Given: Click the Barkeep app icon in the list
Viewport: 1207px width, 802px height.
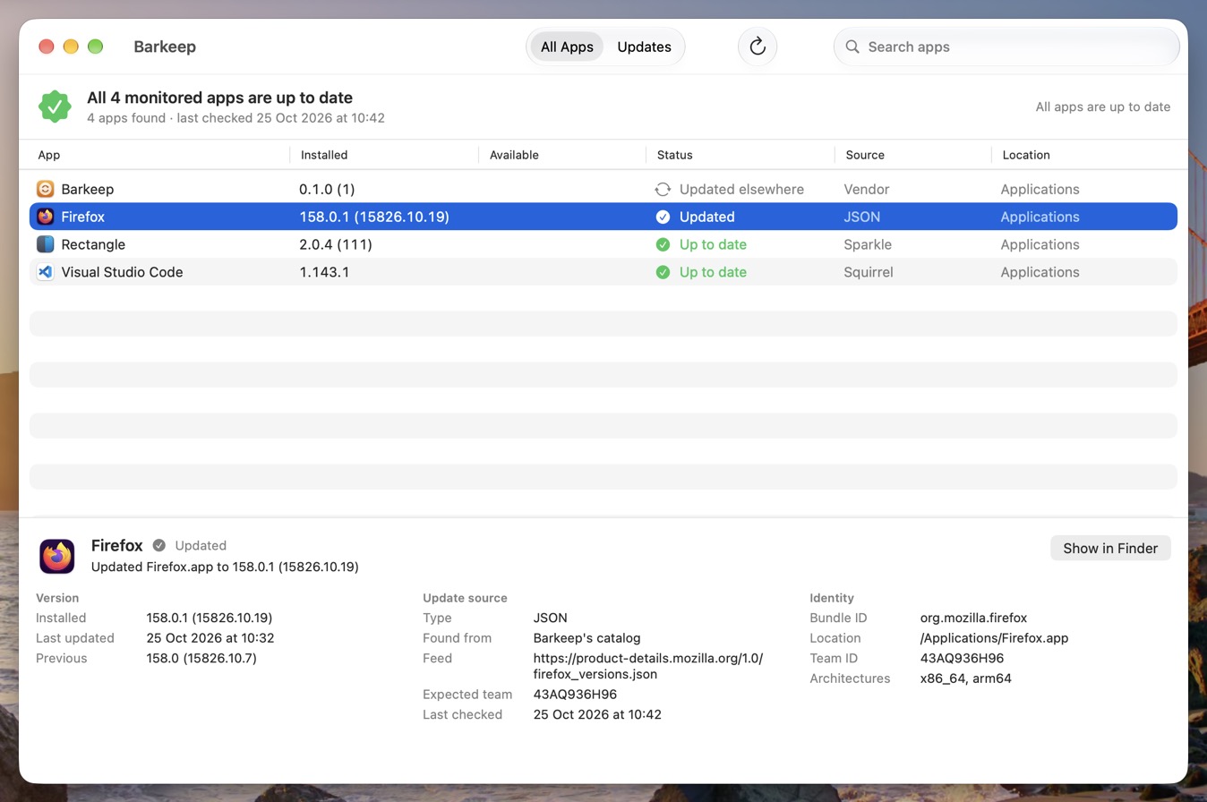Looking at the screenshot, I should (46, 189).
